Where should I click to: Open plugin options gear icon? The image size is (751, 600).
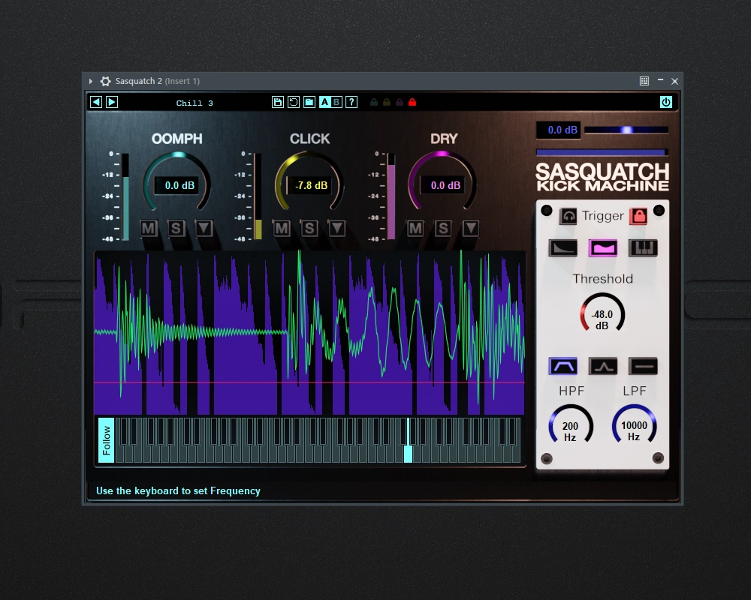[105, 81]
